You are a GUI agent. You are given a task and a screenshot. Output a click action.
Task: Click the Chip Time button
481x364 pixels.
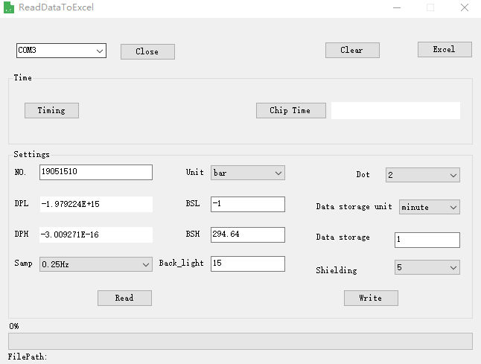coord(290,110)
